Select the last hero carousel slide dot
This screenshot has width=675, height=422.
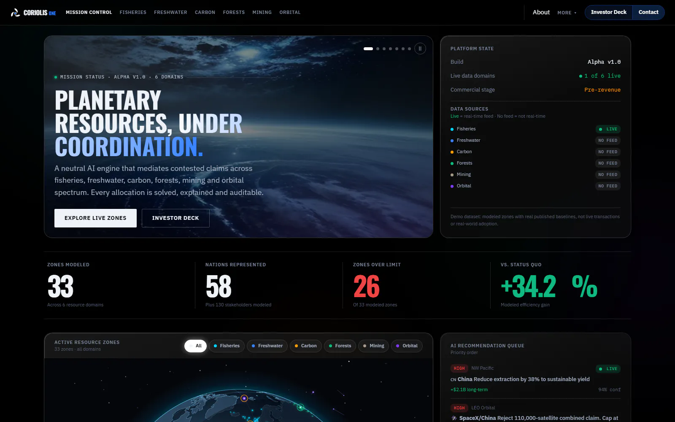tap(410, 49)
